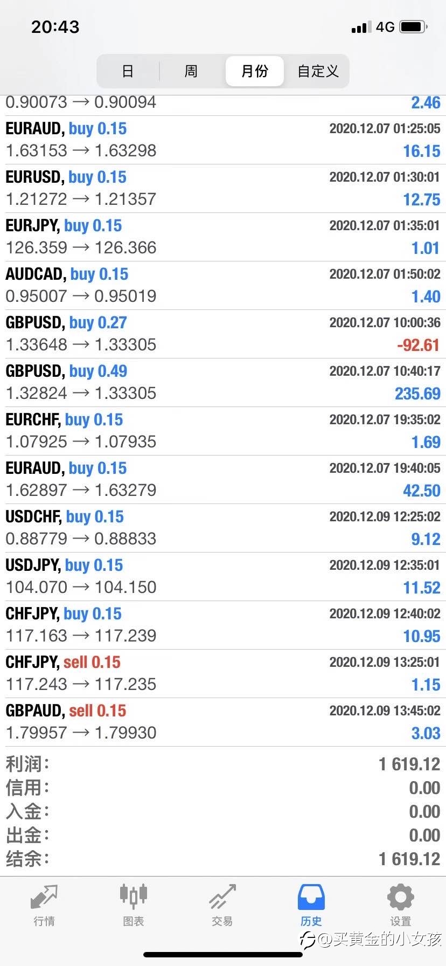Select the 周 week period segment

(191, 71)
